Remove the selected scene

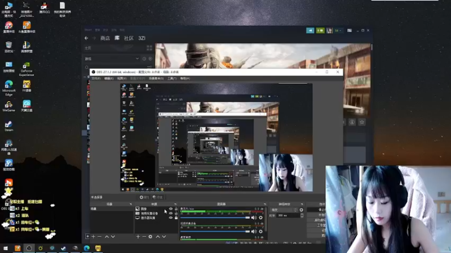tap(100, 237)
